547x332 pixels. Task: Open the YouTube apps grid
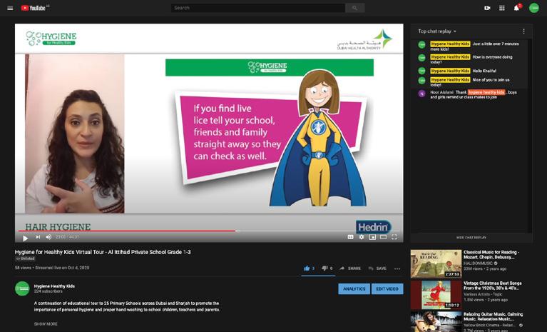[501, 8]
